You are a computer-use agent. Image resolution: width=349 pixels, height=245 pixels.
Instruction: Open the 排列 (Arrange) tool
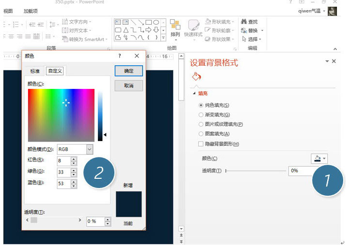[175, 29]
